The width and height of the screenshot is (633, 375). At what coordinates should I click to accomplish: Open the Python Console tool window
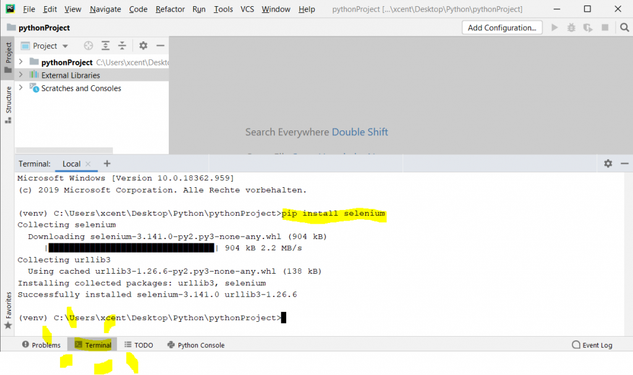click(x=195, y=345)
